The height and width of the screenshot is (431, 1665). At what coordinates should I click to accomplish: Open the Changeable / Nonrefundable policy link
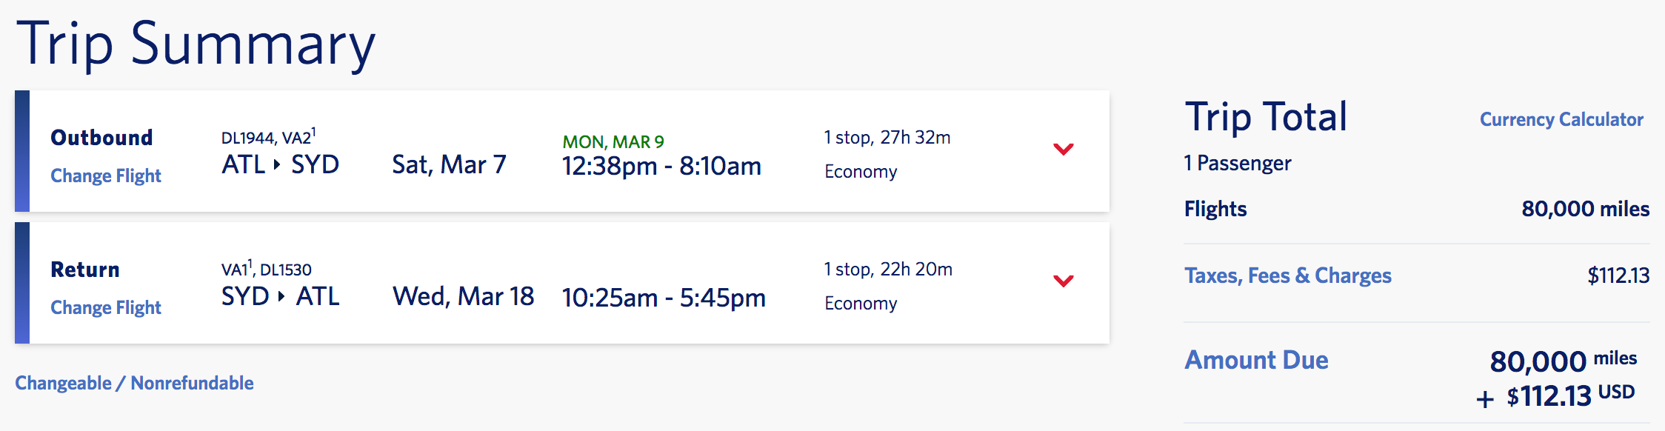click(x=134, y=384)
